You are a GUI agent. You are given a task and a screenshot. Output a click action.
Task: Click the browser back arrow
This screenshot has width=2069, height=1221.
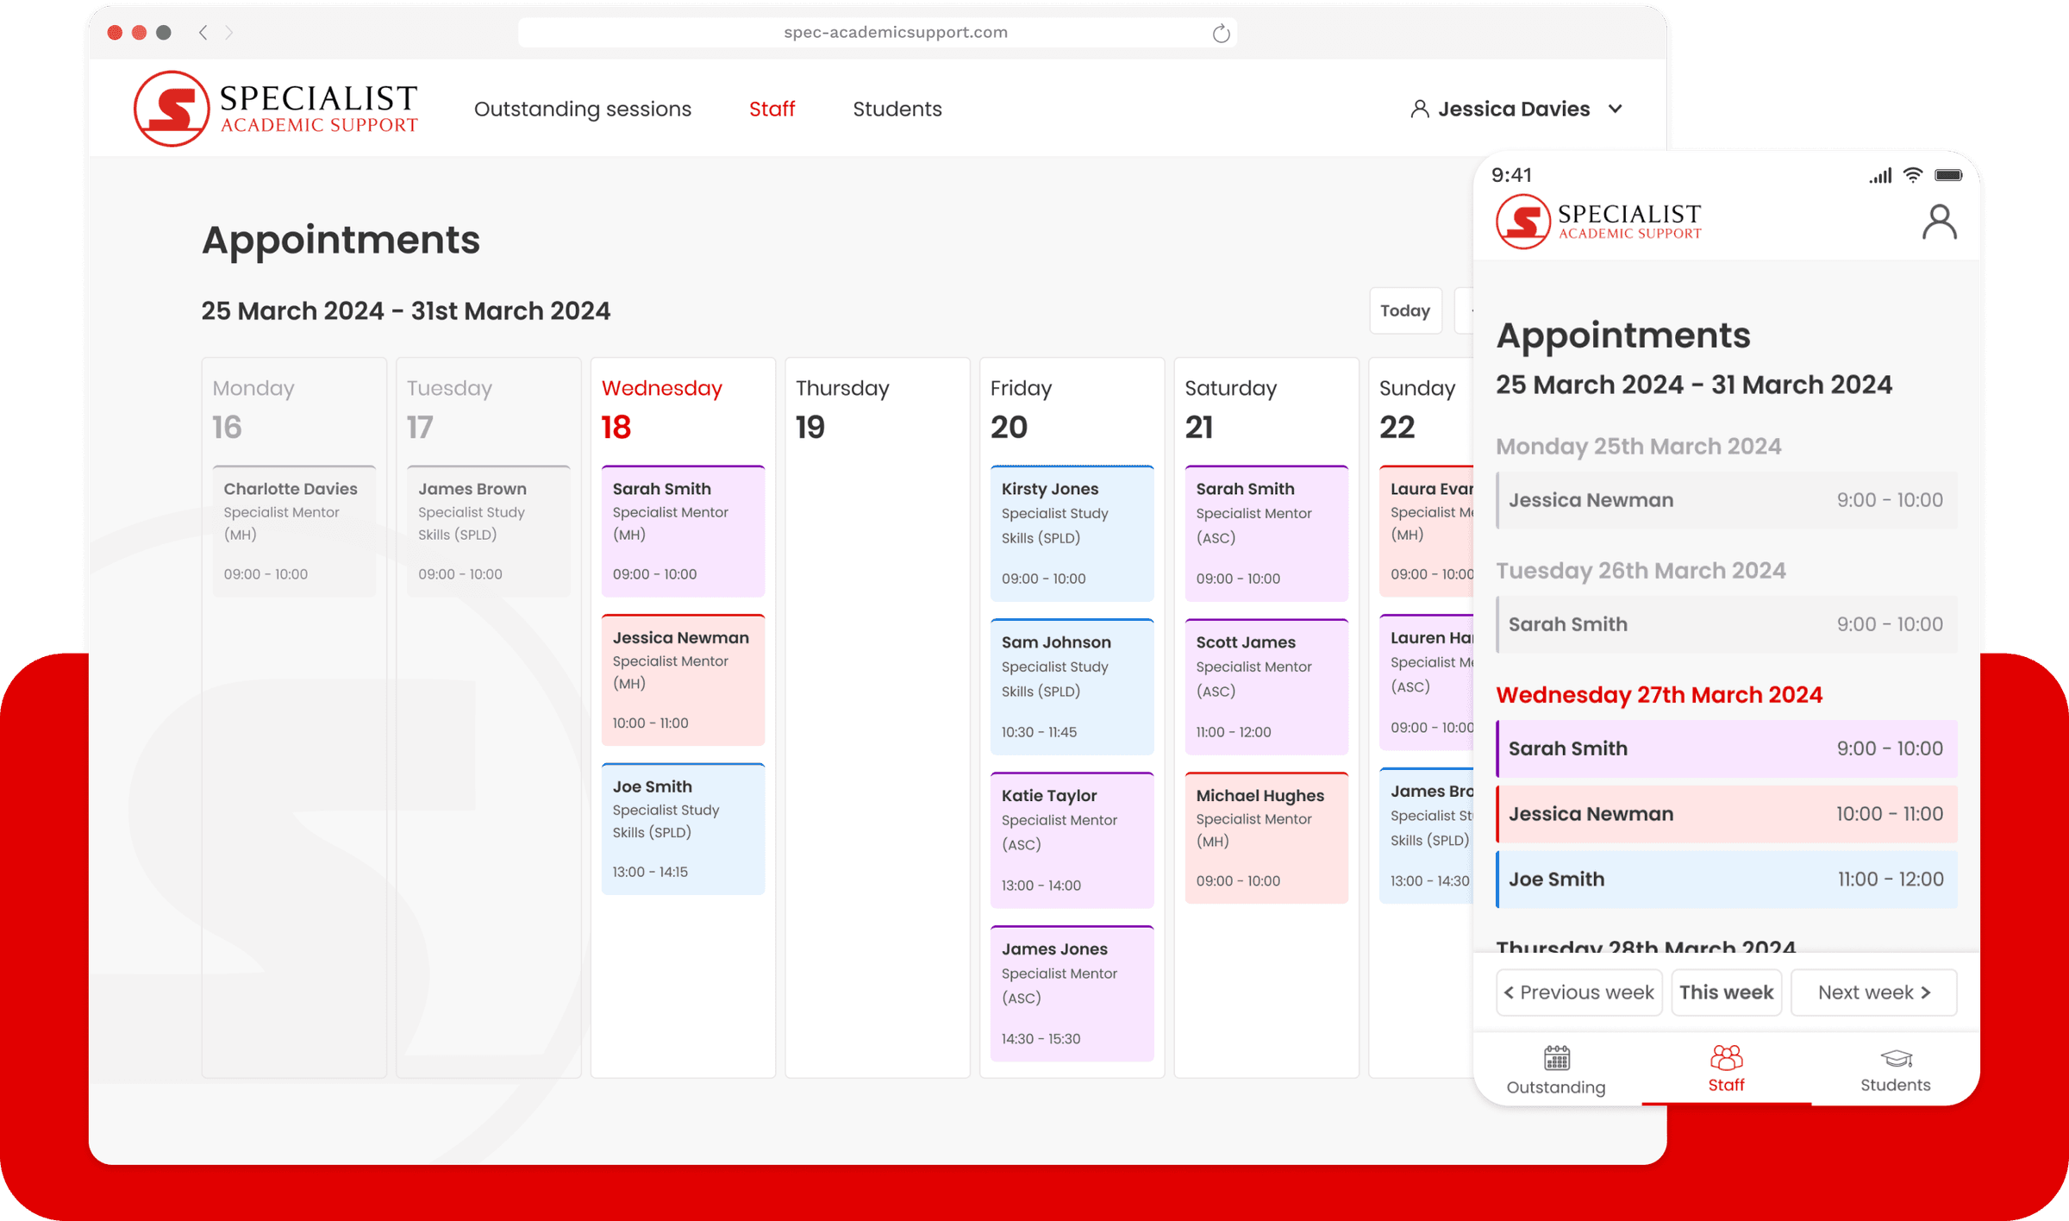[x=203, y=32]
